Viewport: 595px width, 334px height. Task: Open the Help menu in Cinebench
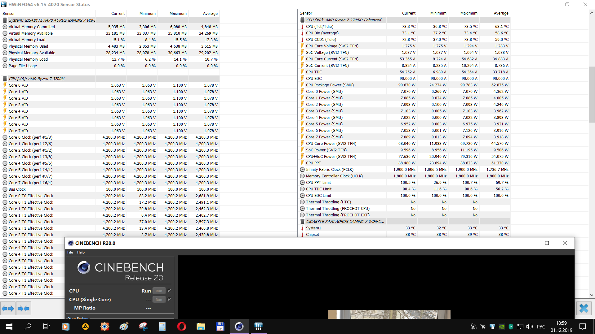[81, 252]
